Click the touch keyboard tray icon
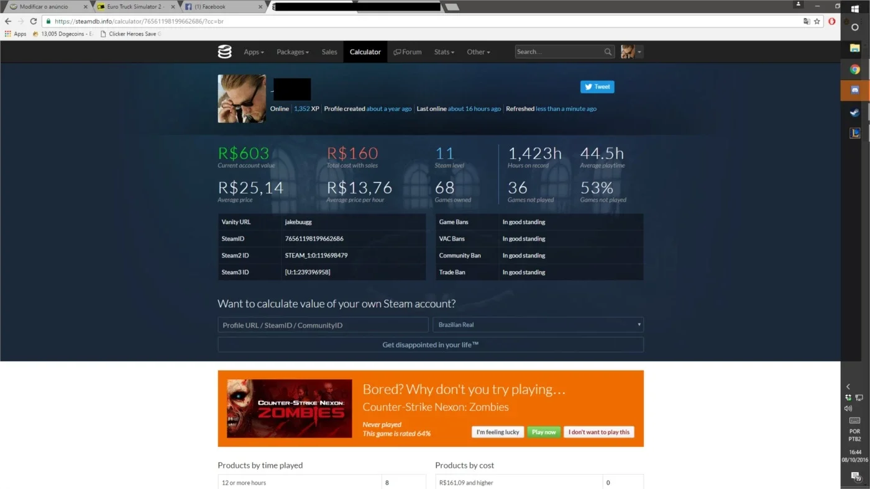 click(x=855, y=421)
